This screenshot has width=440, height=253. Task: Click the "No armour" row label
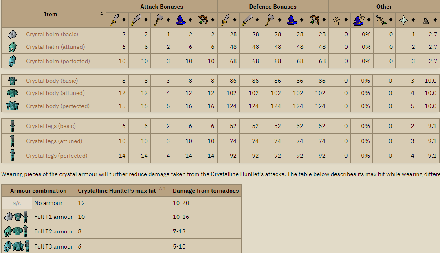pos(48,203)
